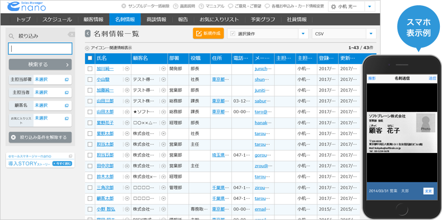Click the e-nano Sales Manager logo
442x220 pixels.
click(26, 6)
